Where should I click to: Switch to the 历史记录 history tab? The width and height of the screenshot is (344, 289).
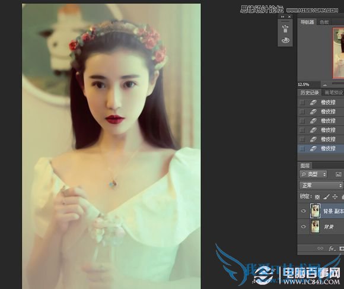pyautogui.click(x=310, y=93)
